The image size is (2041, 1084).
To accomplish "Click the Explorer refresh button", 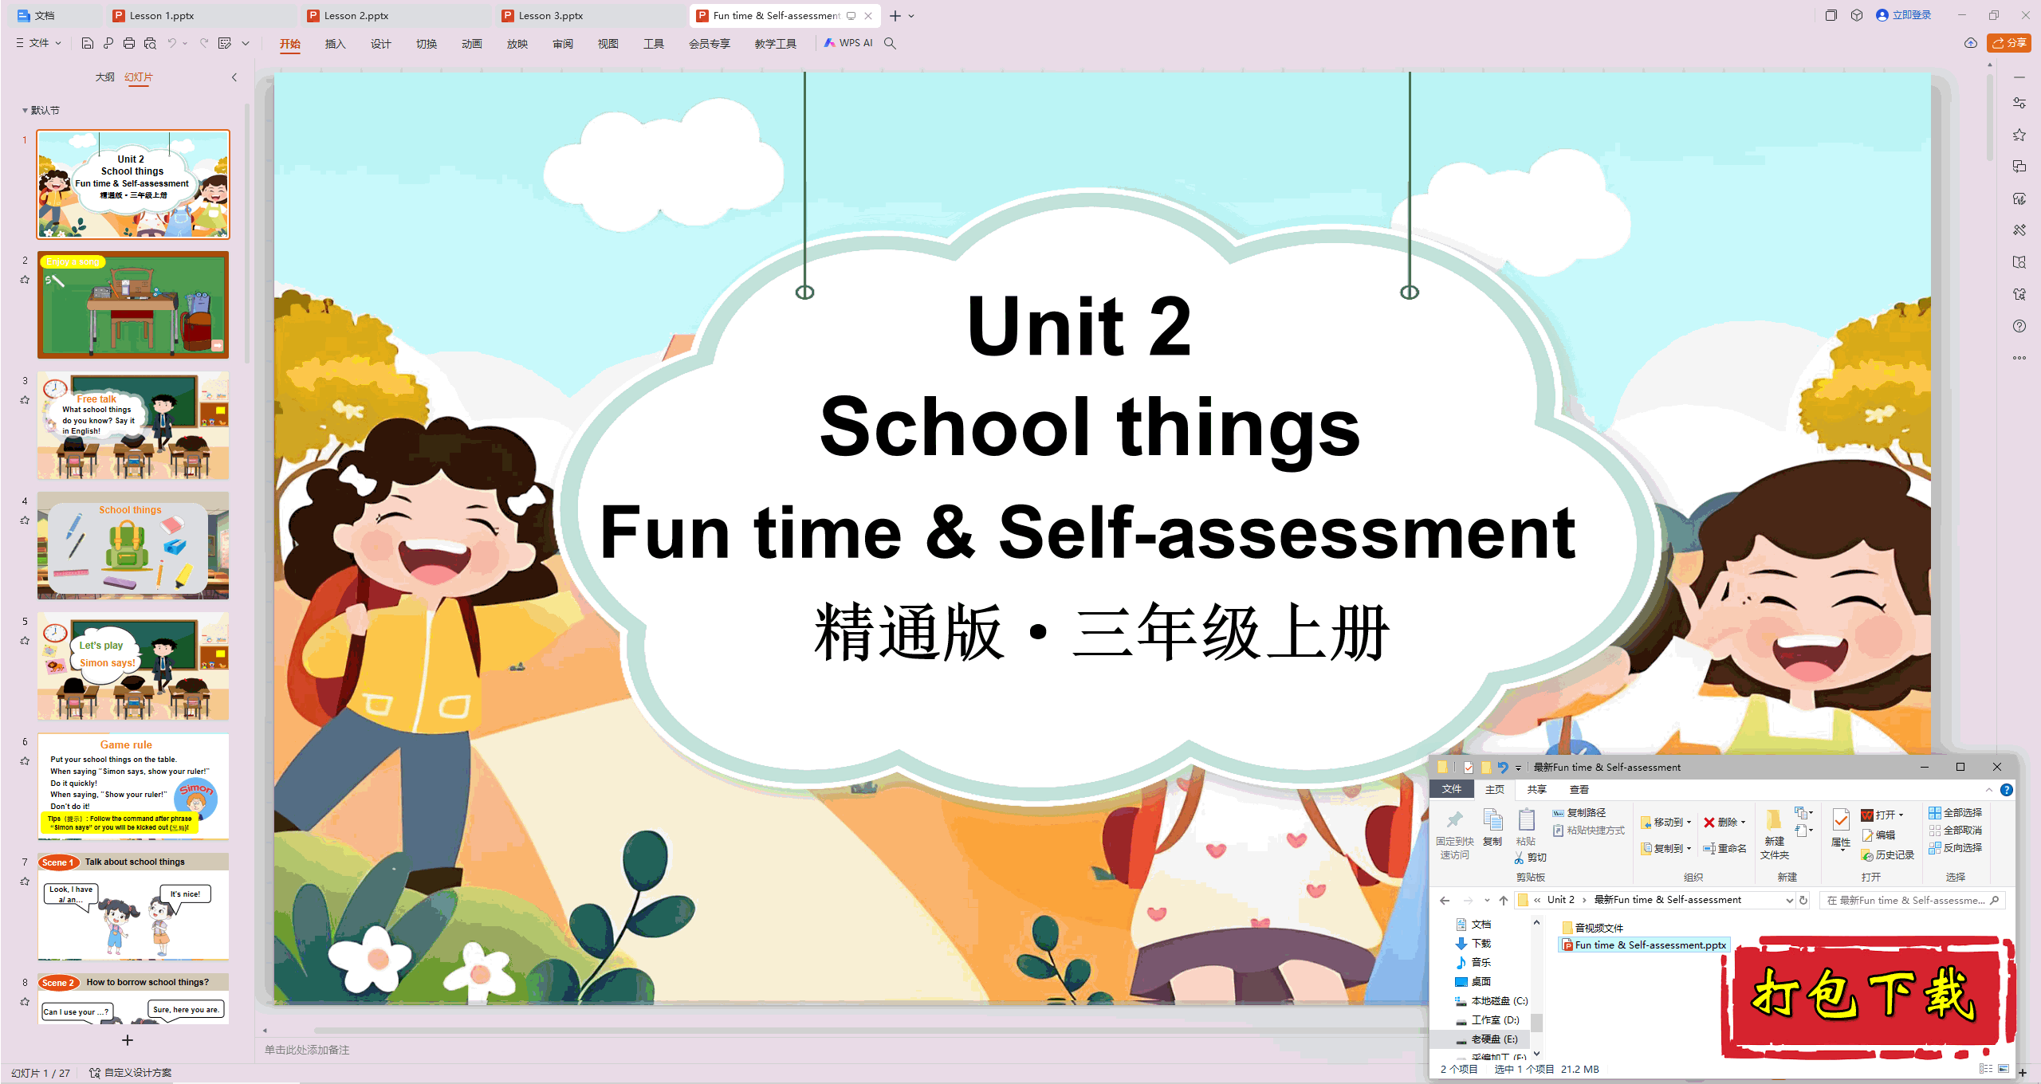I will pos(1804,901).
